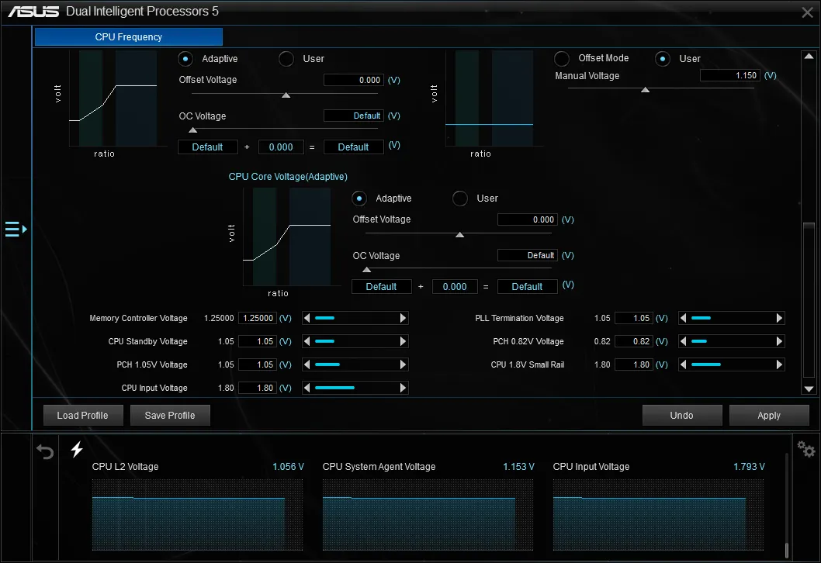Viewport: 821px width, 563px height.
Task: Click the CPU L2 Voltage graph
Action: coord(197,515)
